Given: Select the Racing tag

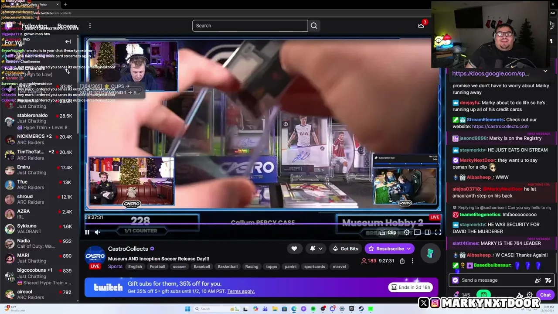Looking at the screenshot, I should [x=252, y=266].
